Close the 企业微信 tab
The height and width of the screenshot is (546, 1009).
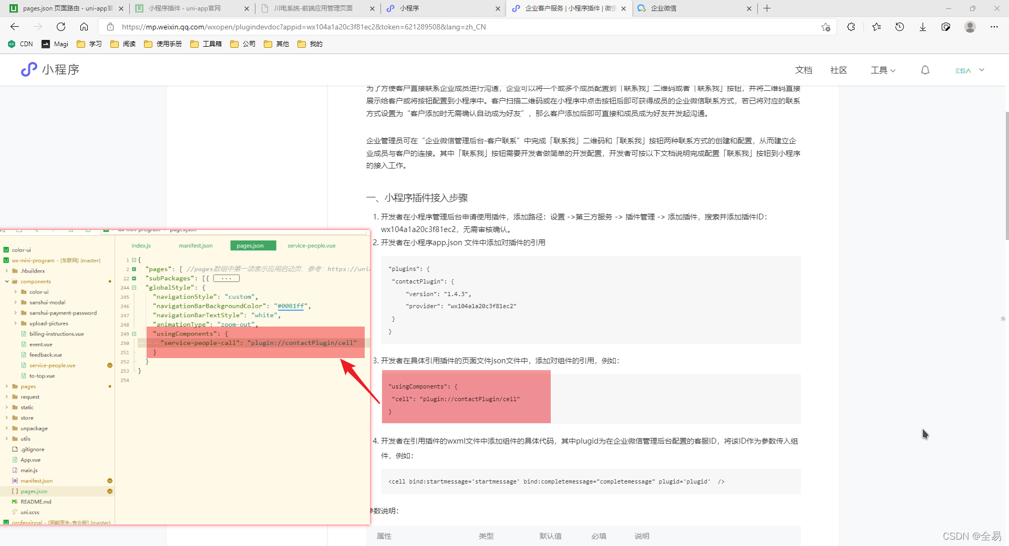[x=749, y=8]
